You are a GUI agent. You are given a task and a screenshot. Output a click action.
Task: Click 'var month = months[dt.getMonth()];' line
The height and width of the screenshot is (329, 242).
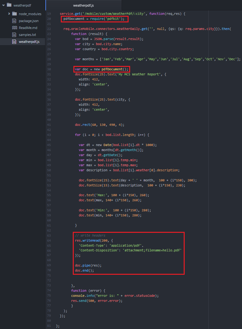111,150
